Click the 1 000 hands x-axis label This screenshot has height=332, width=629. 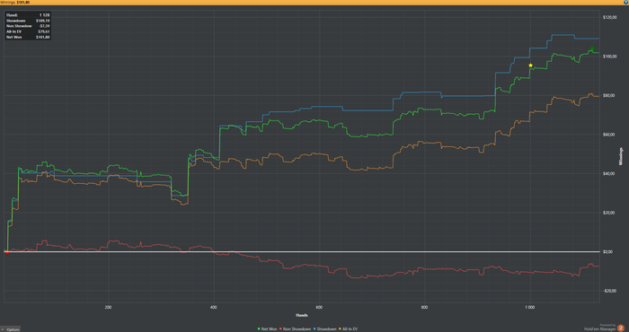[x=530, y=308]
